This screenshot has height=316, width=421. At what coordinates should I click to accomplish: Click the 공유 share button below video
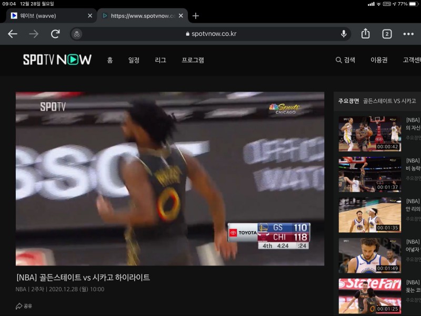(24, 306)
